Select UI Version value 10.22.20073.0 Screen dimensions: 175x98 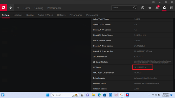pos(140,67)
